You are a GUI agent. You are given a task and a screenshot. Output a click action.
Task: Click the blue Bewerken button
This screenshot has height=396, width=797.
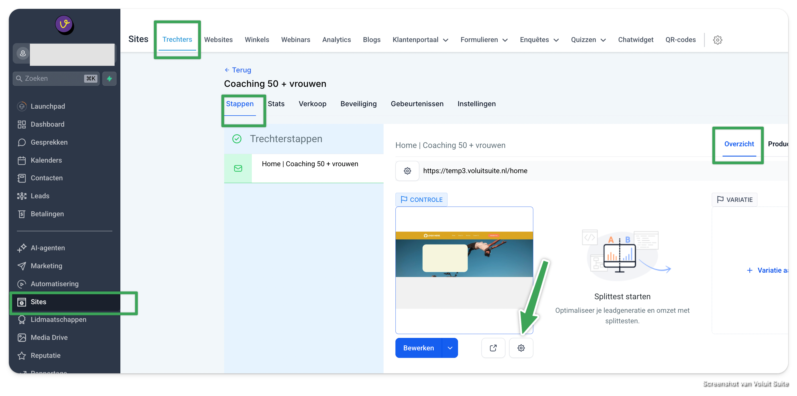(418, 348)
